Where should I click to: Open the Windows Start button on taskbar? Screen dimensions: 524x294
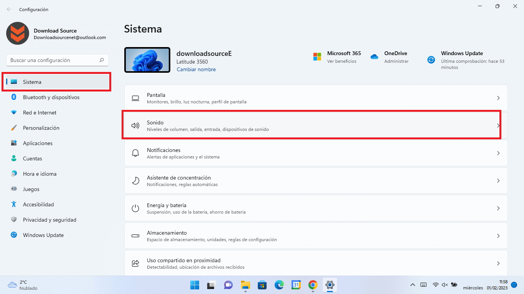tap(194, 285)
